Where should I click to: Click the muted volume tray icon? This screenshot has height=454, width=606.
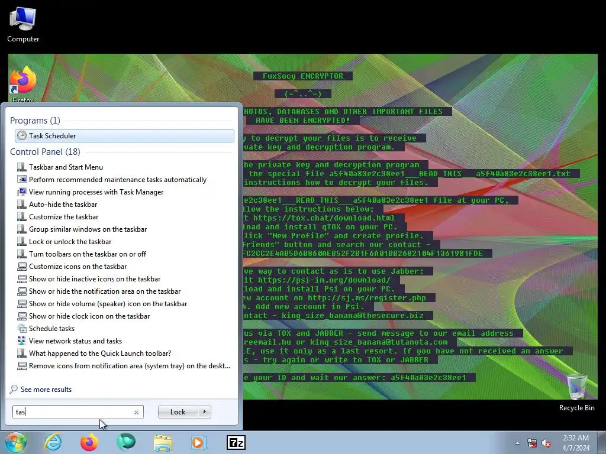tap(546, 443)
